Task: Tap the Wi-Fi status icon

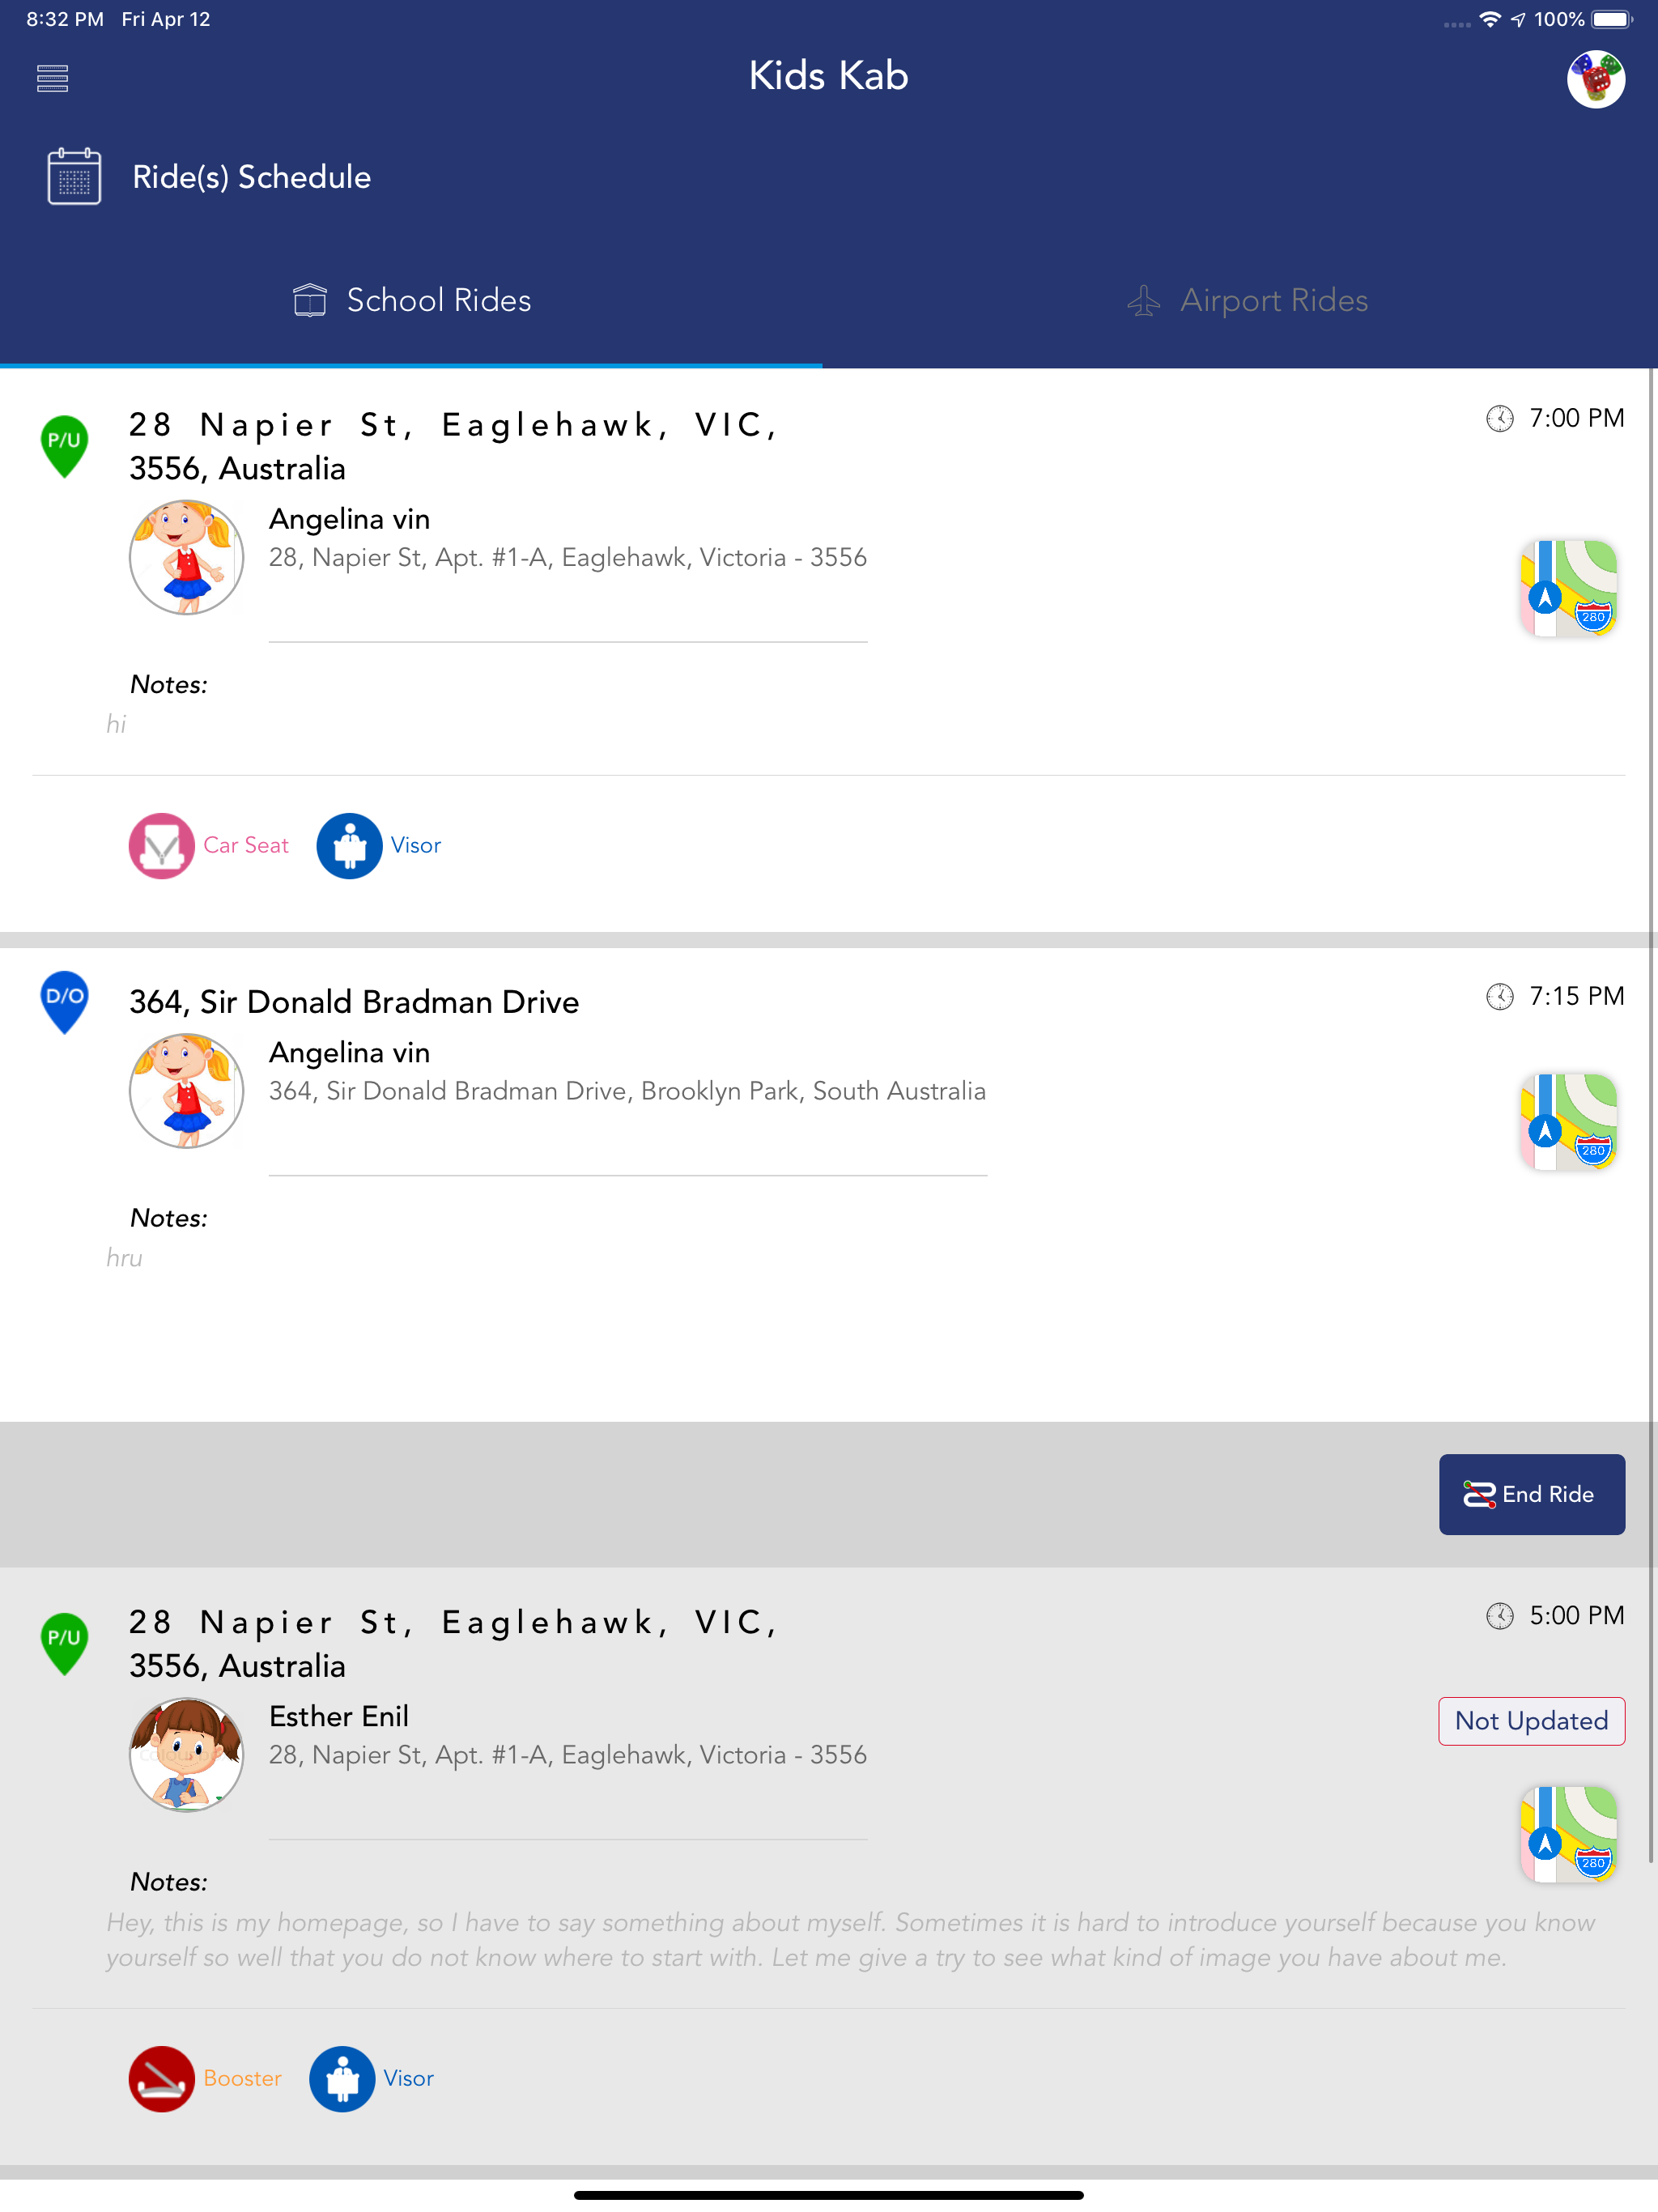Action: (1489, 19)
